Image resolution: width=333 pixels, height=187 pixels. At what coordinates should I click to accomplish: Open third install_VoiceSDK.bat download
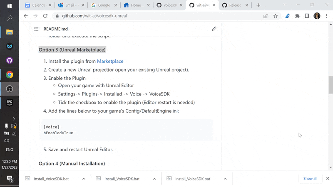(x=193, y=179)
